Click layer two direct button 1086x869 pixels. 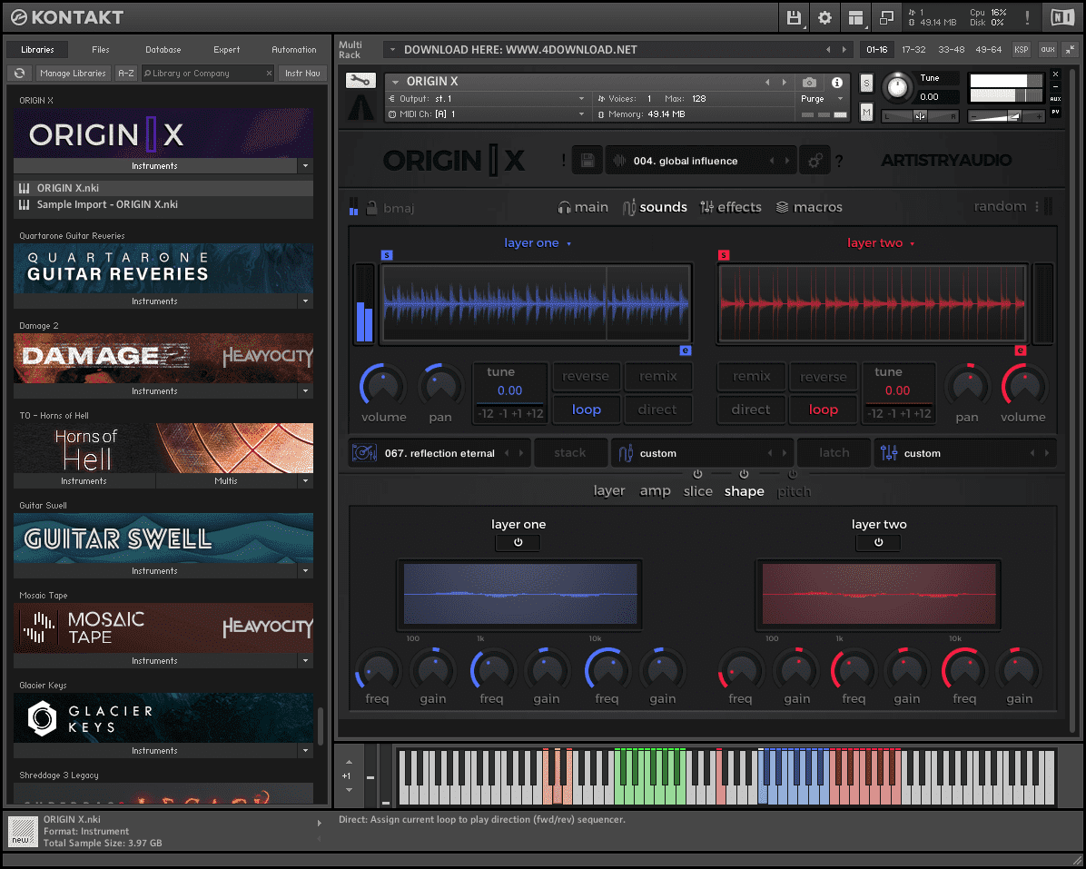(x=751, y=410)
